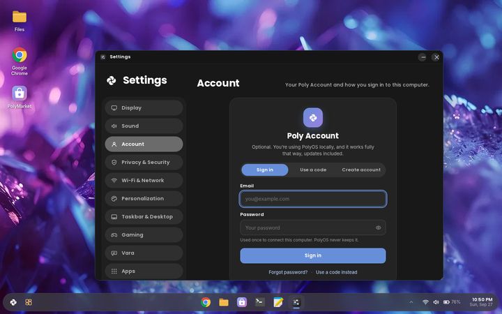The height and width of the screenshot is (314, 502).
Task: Minimize the Settings window
Action: (423, 57)
